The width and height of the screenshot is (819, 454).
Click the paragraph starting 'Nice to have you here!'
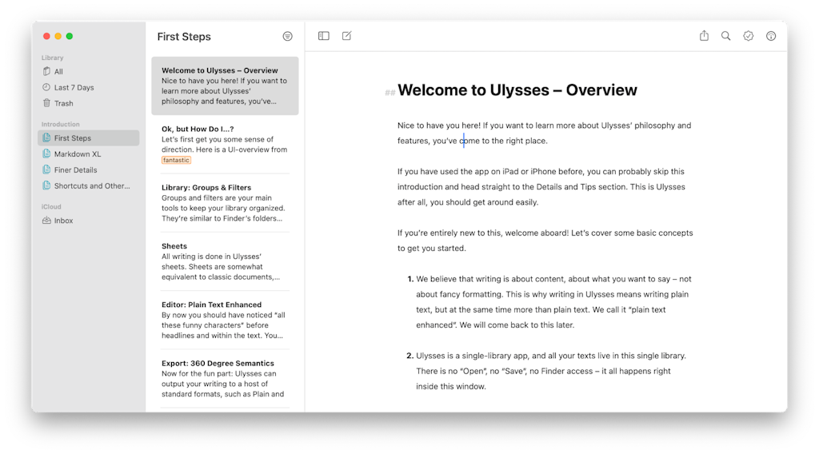point(544,133)
